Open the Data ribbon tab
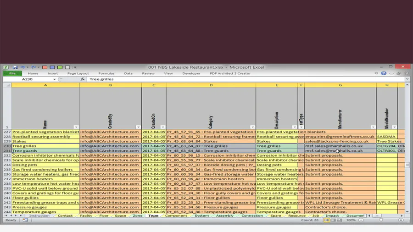The image size is (413, 232). point(128,73)
